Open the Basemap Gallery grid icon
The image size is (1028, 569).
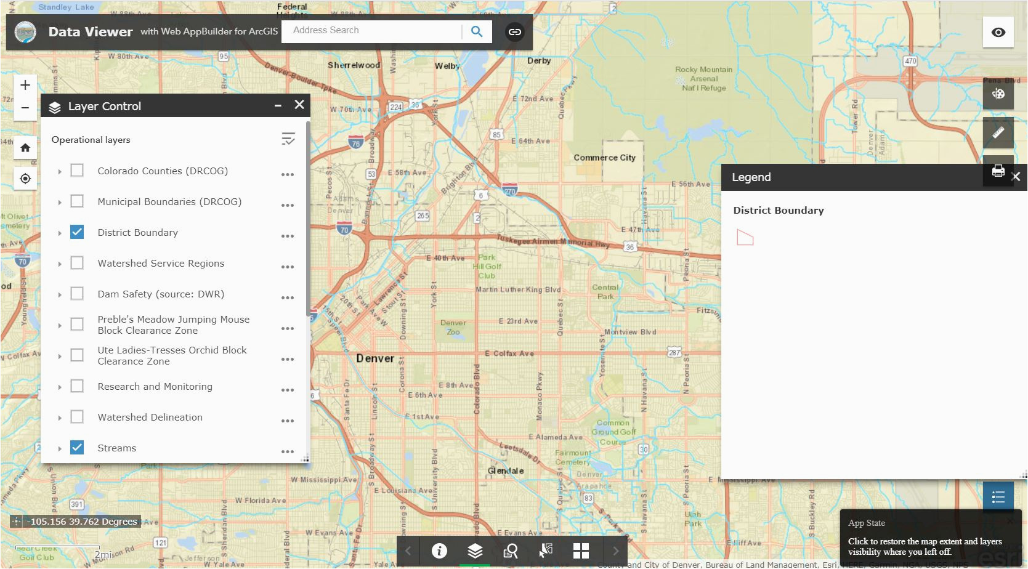coord(581,551)
